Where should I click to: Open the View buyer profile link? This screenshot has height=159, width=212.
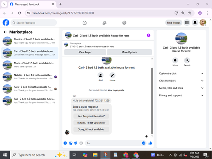(116, 90)
